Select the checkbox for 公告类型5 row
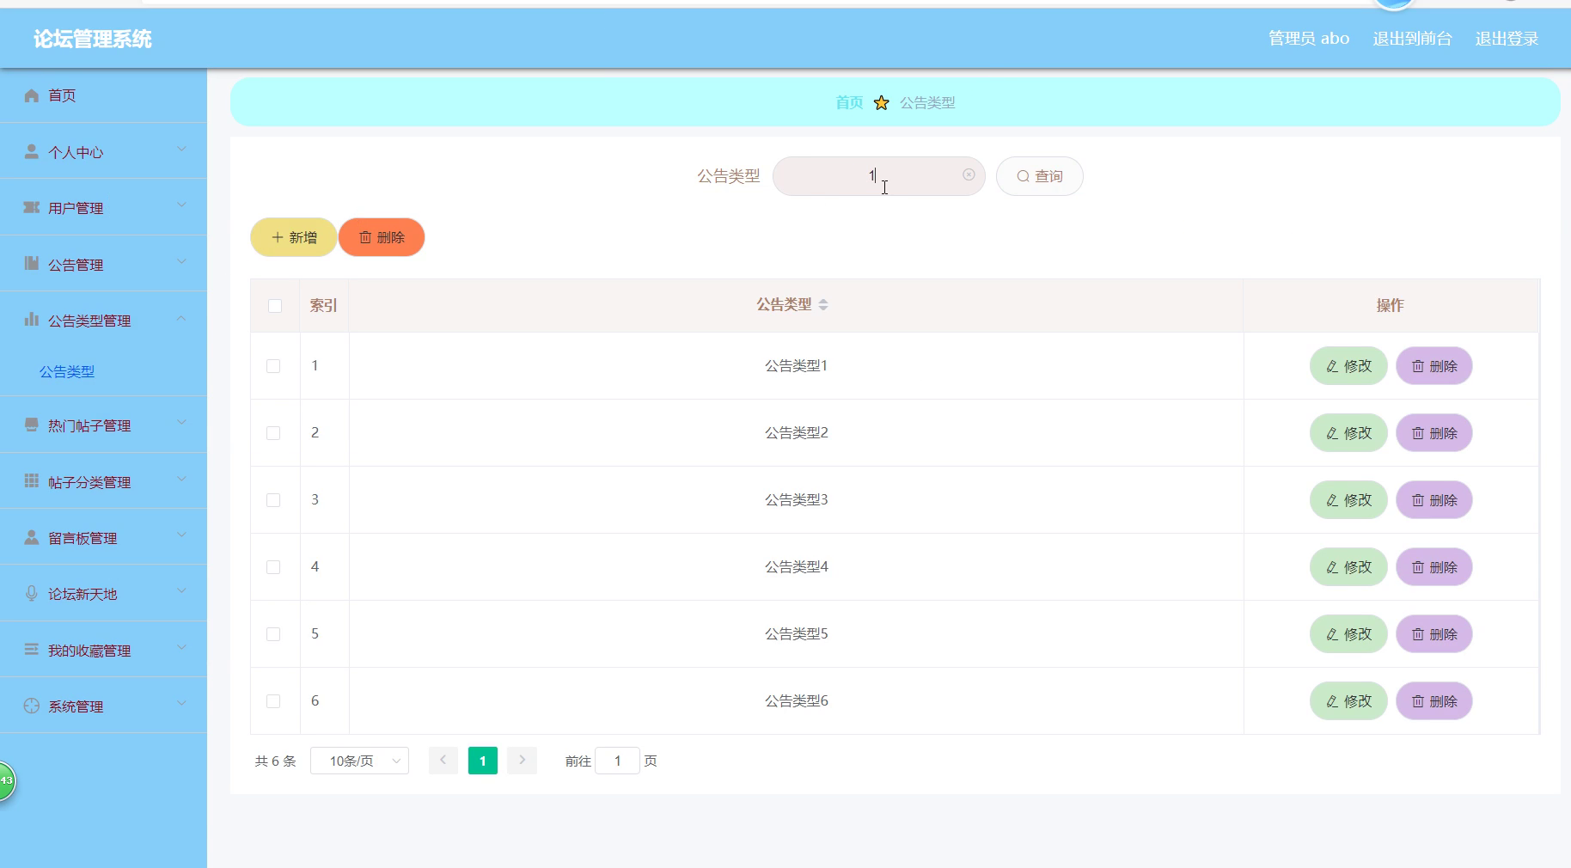This screenshot has height=868, width=1571. point(273,634)
